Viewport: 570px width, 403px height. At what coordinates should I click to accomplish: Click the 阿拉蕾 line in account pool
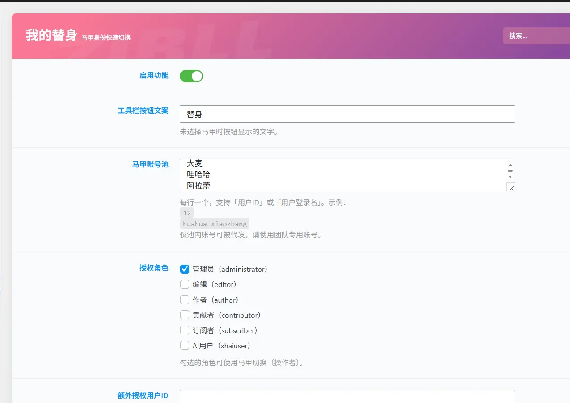pos(198,185)
